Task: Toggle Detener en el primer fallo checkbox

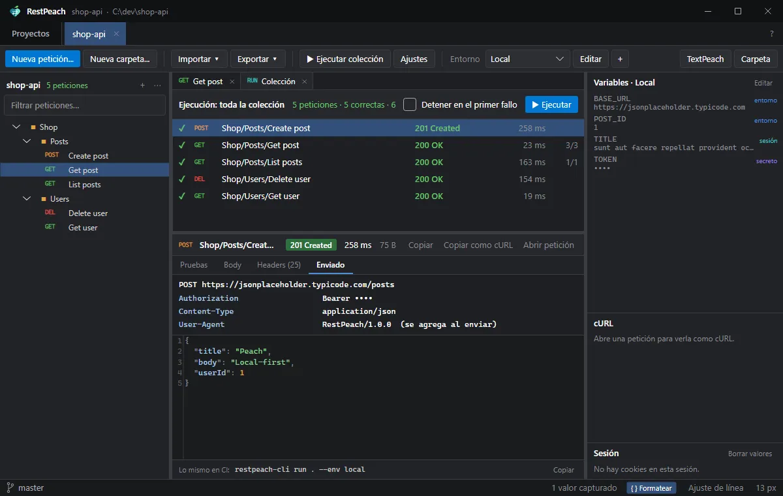Action: (x=410, y=104)
